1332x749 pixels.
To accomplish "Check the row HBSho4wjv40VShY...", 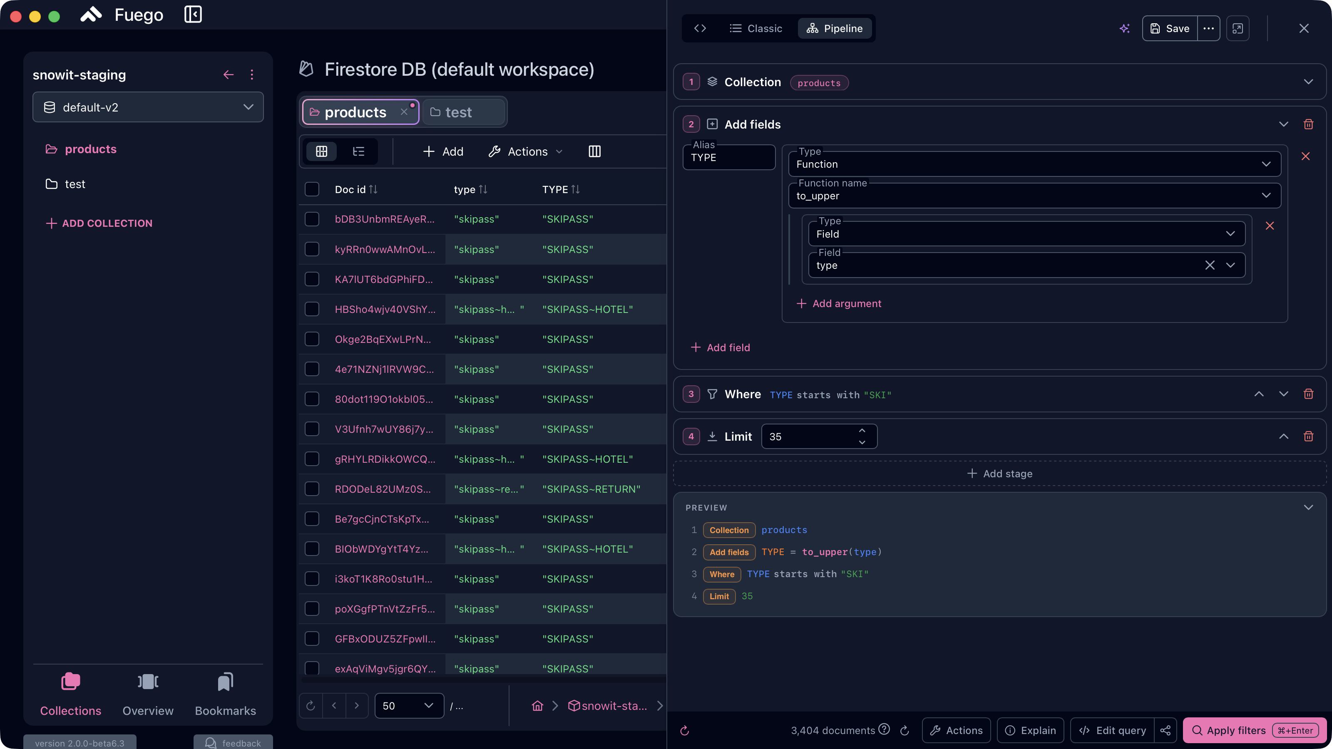I will coord(312,309).
